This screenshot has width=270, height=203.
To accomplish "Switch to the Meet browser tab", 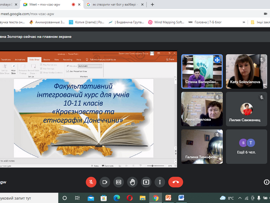I will coord(52,4).
